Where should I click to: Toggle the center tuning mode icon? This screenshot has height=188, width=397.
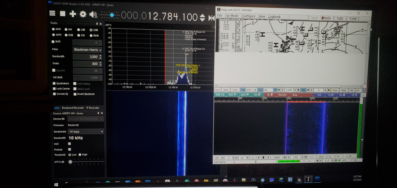(212, 18)
